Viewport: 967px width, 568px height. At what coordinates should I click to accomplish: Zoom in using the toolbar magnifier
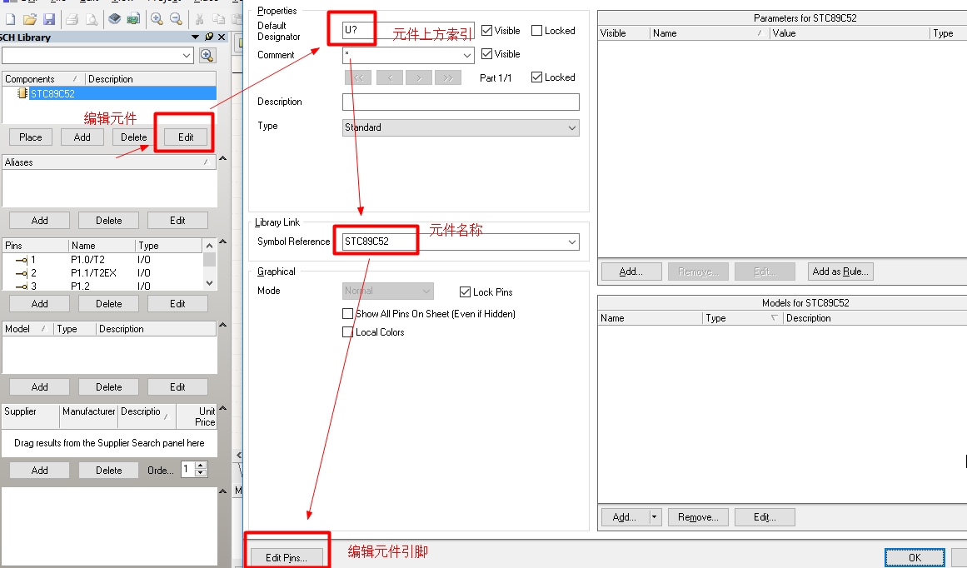click(x=157, y=19)
